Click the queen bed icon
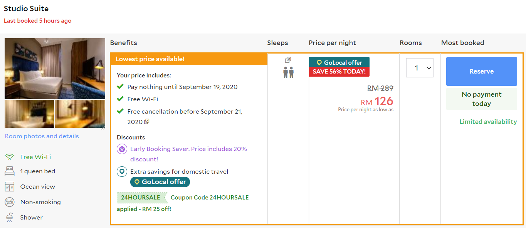 click(x=10, y=171)
